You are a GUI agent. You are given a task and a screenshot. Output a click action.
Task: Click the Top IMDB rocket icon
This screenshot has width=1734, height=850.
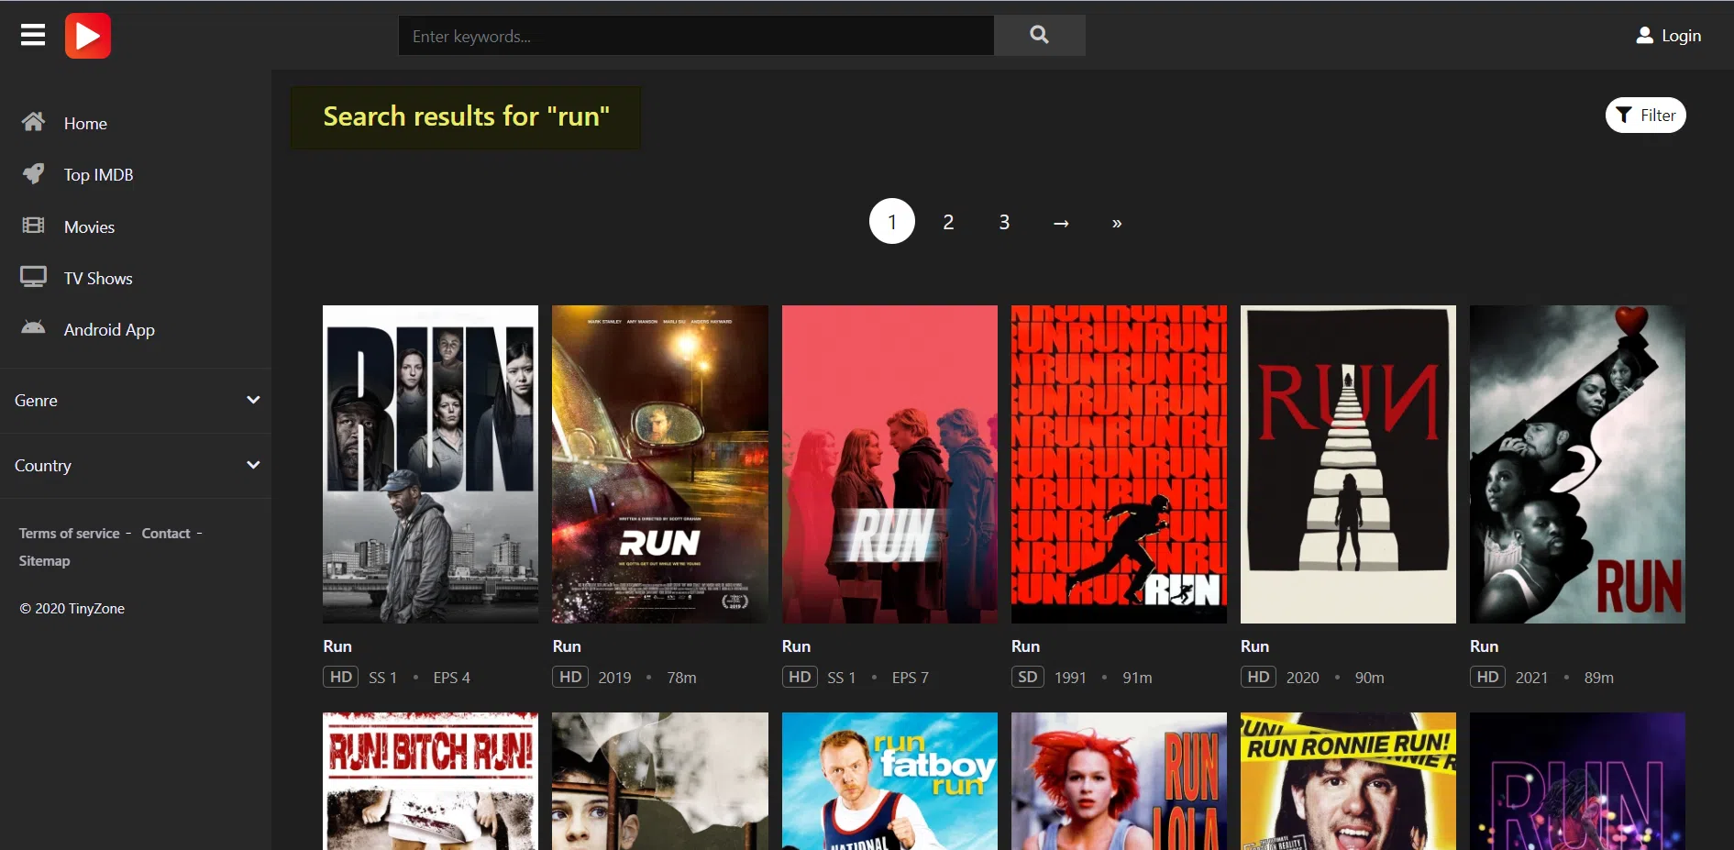coord(33,173)
